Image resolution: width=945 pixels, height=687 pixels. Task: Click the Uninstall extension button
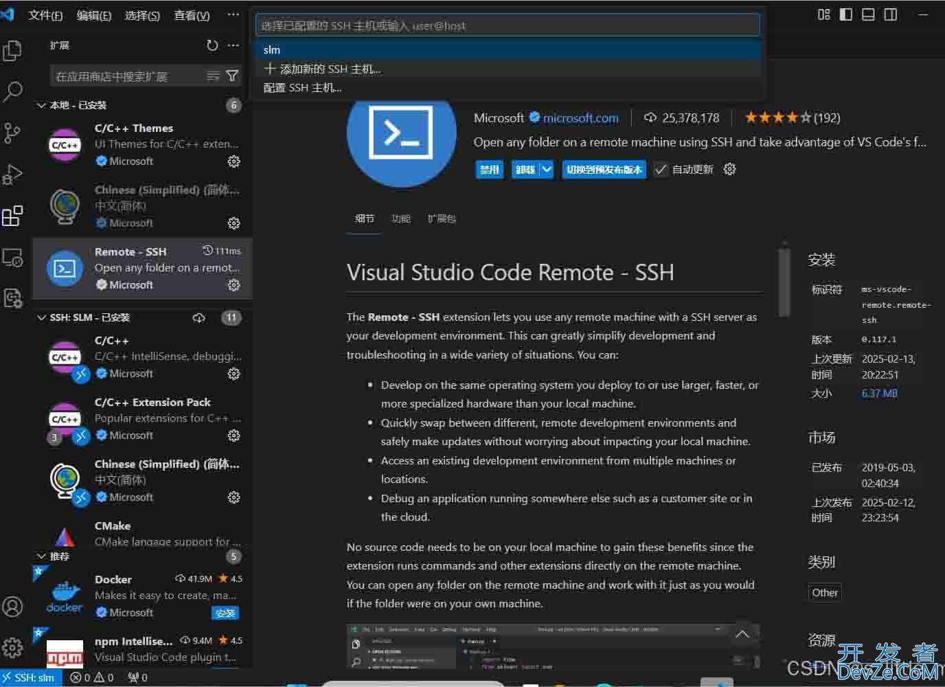525,169
